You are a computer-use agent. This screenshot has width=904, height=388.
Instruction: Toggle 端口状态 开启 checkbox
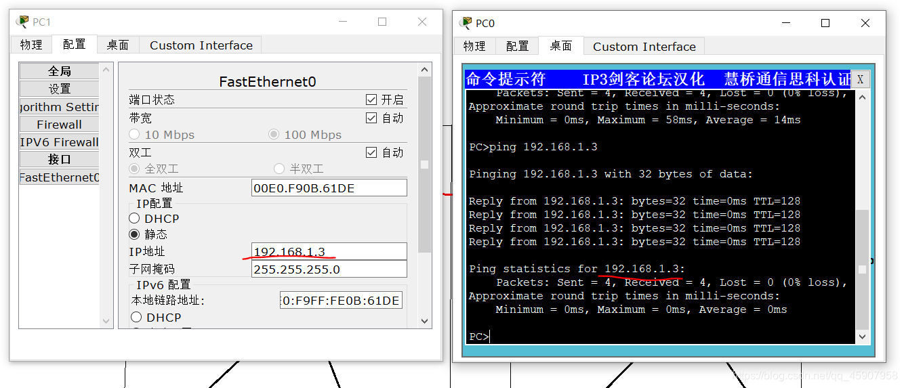click(371, 100)
